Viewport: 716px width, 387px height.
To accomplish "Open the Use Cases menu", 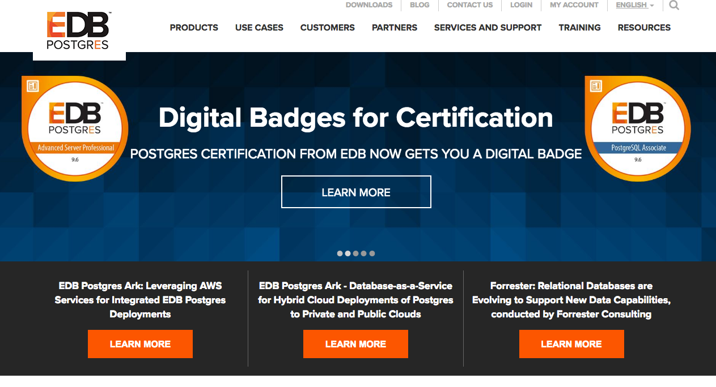I will click(x=259, y=27).
